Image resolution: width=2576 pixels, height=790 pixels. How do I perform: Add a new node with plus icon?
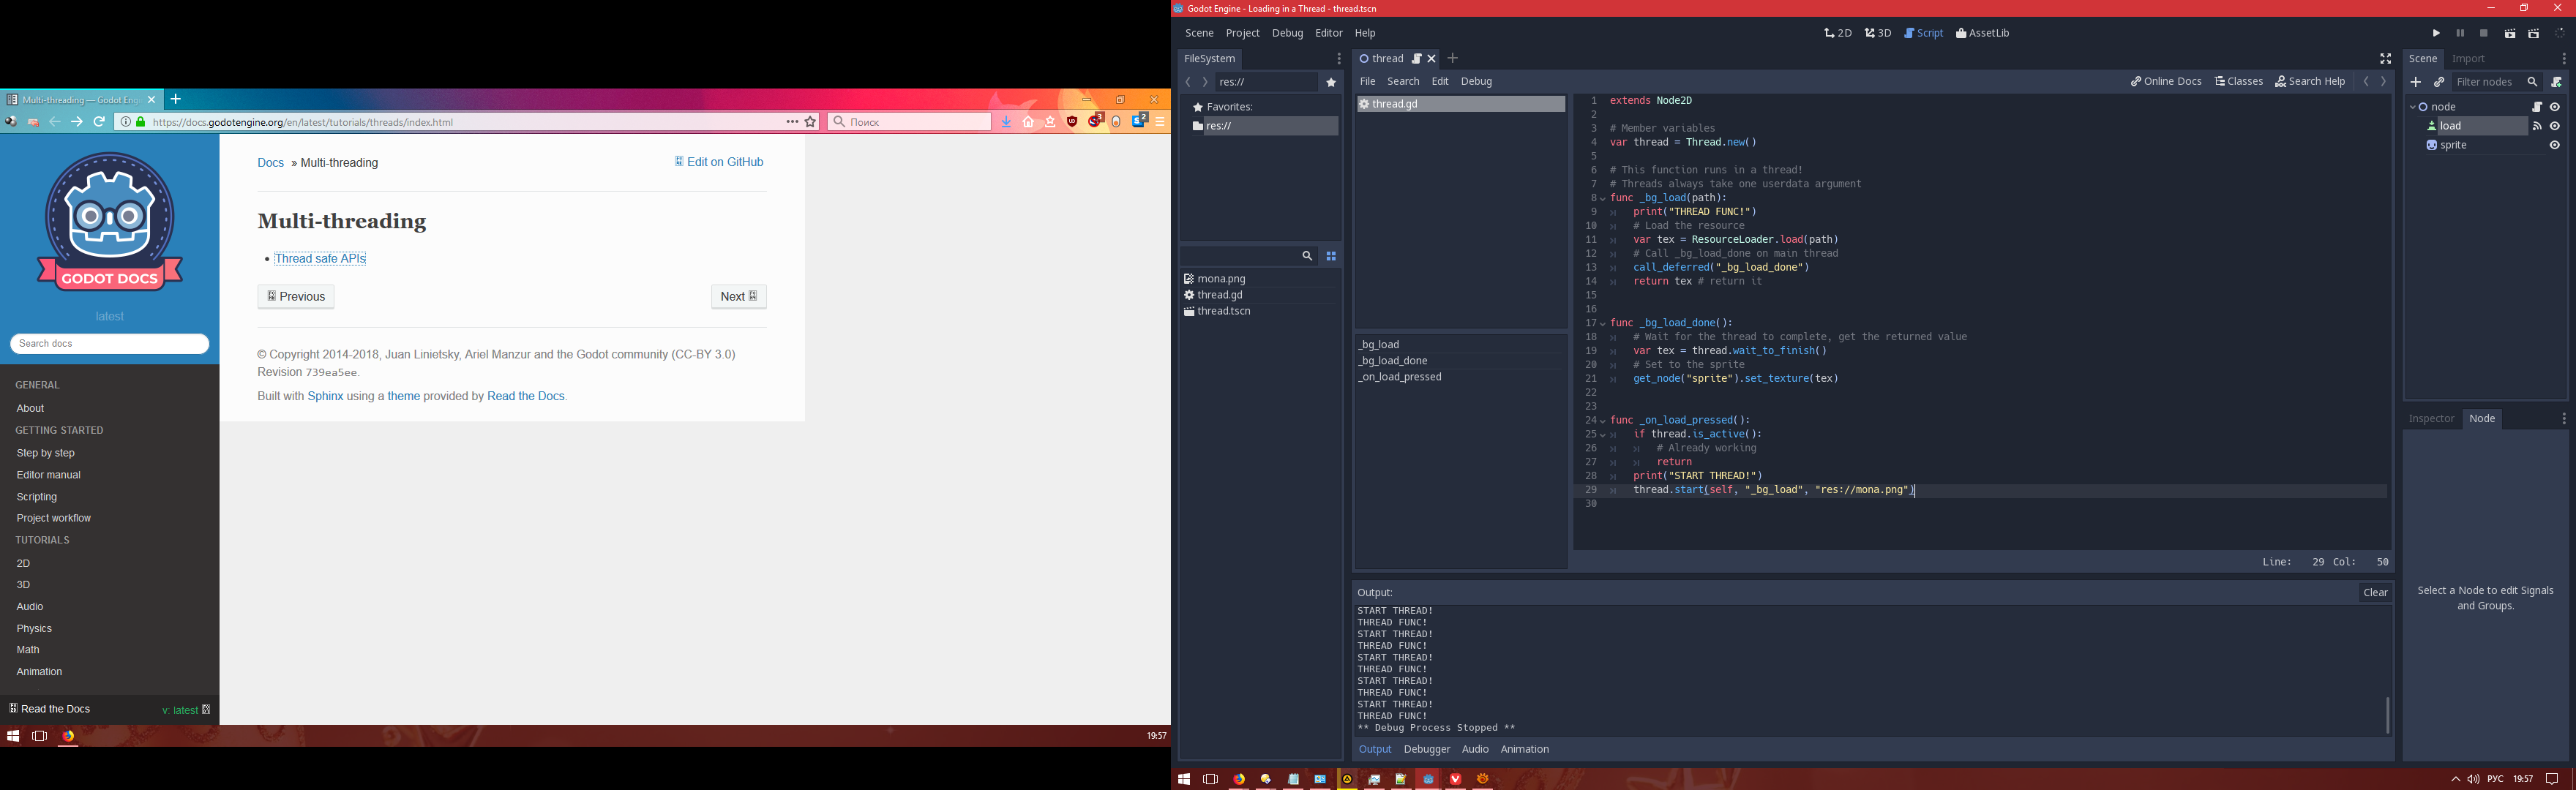click(2416, 82)
